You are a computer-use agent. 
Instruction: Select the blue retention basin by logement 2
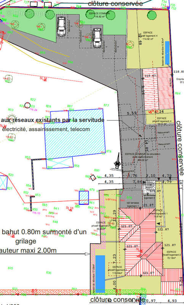click(x=100, y=274)
